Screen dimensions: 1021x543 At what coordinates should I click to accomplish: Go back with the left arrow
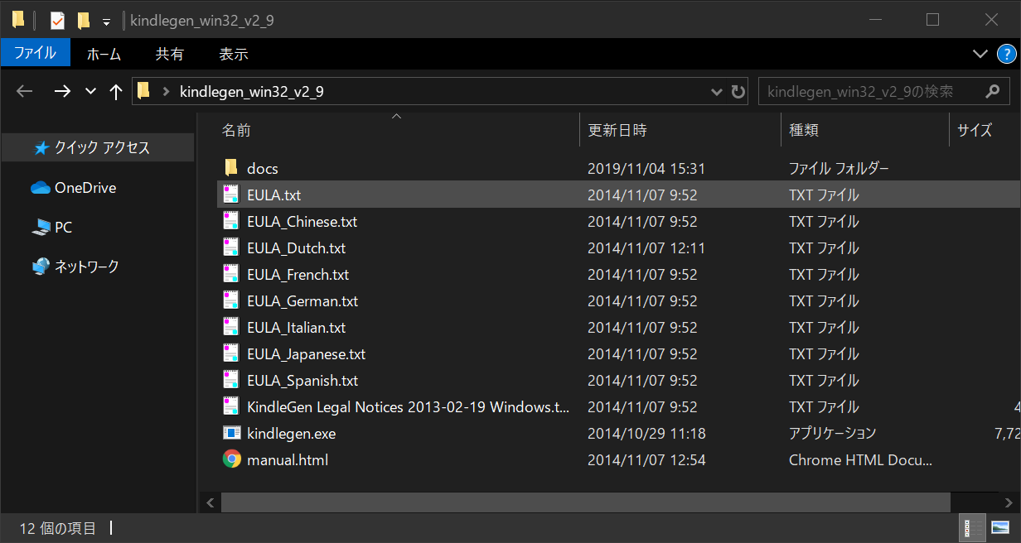(25, 91)
